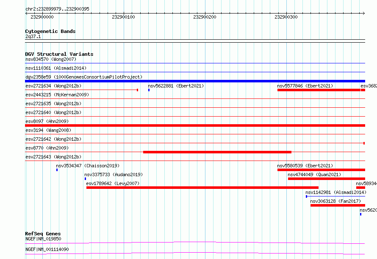The width and height of the screenshot is (377, 259).
Task: Click esv8770 (Ahn2009) label
Action: (47, 148)
